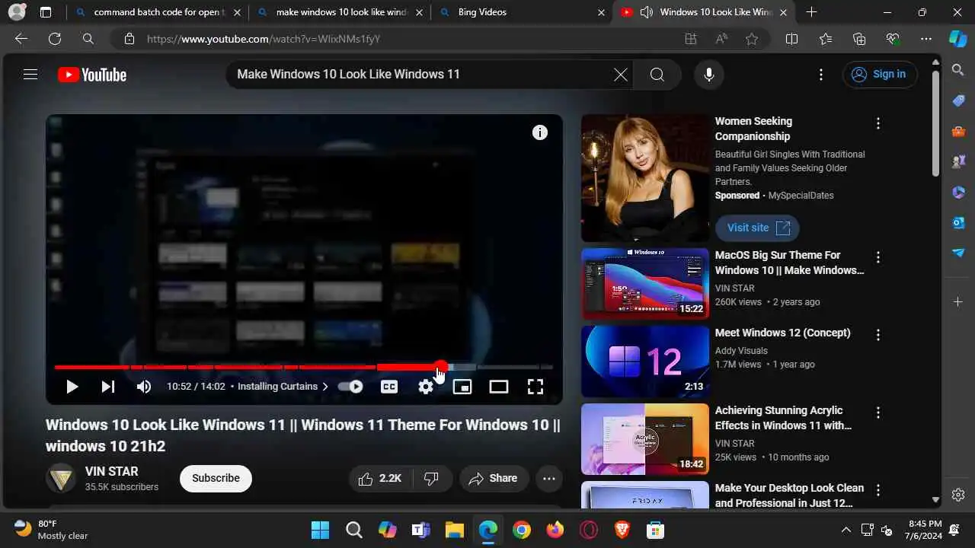The height and width of the screenshot is (548, 975).
Task: Enable theater mode view
Action: (499, 387)
